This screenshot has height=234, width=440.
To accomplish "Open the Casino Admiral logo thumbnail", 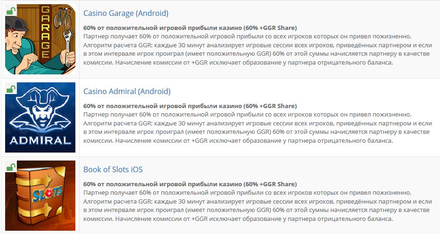I will (40, 117).
